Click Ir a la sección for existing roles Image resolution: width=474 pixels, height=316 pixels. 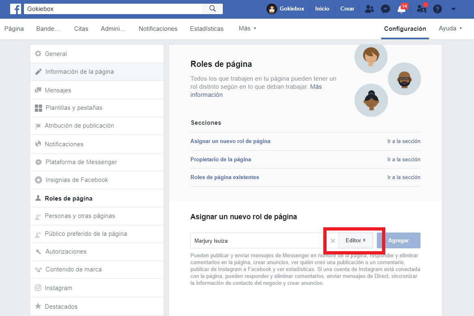(404, 177)
